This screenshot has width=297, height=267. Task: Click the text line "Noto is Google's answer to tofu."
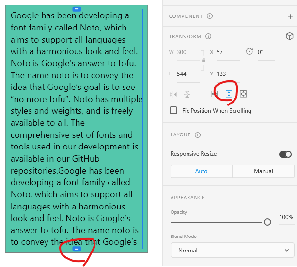point(74,63)
